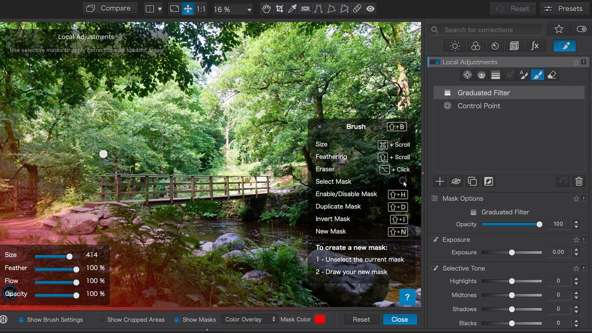Select the crop tool
The width and height of the screenshot is (592, 333).
(279, 9)
